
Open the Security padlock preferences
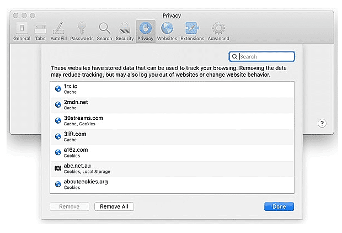click(x=124, y=30)
